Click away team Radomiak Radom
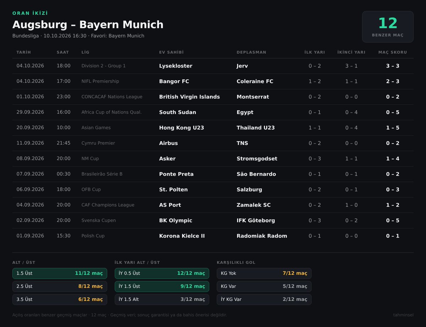The height and width of the screenshot is (327, 426). pyautogui.click(x=262, y=236)
